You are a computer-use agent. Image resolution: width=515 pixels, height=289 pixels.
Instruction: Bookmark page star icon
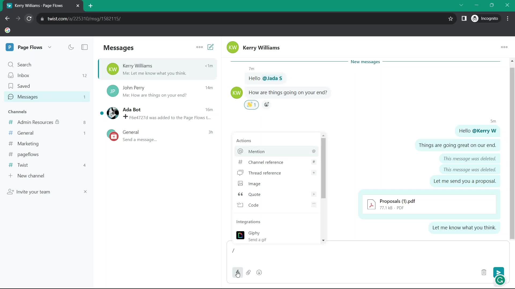tap(451, 18)
